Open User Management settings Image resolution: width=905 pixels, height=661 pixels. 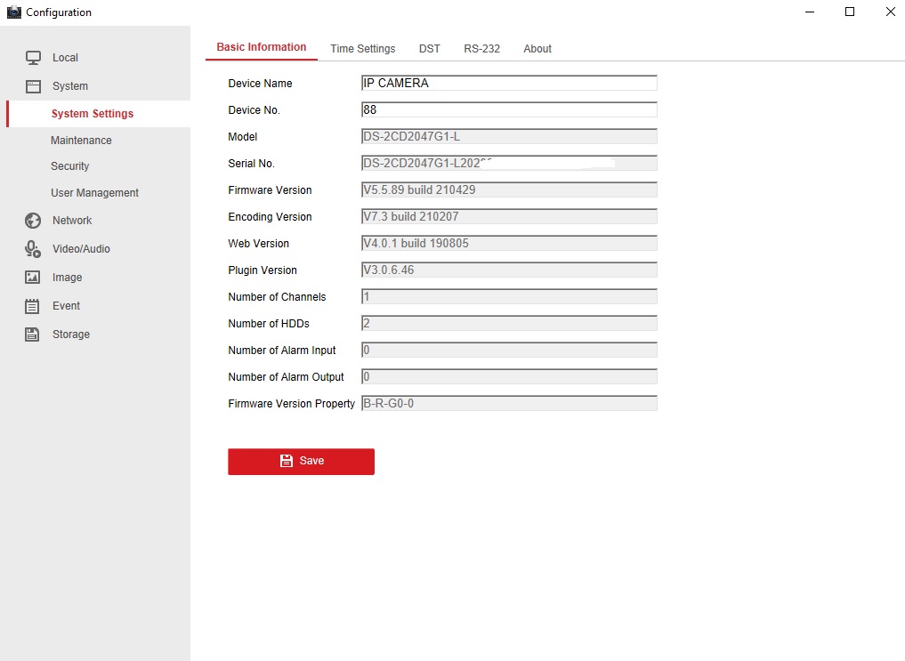click(x=94, y=193)
